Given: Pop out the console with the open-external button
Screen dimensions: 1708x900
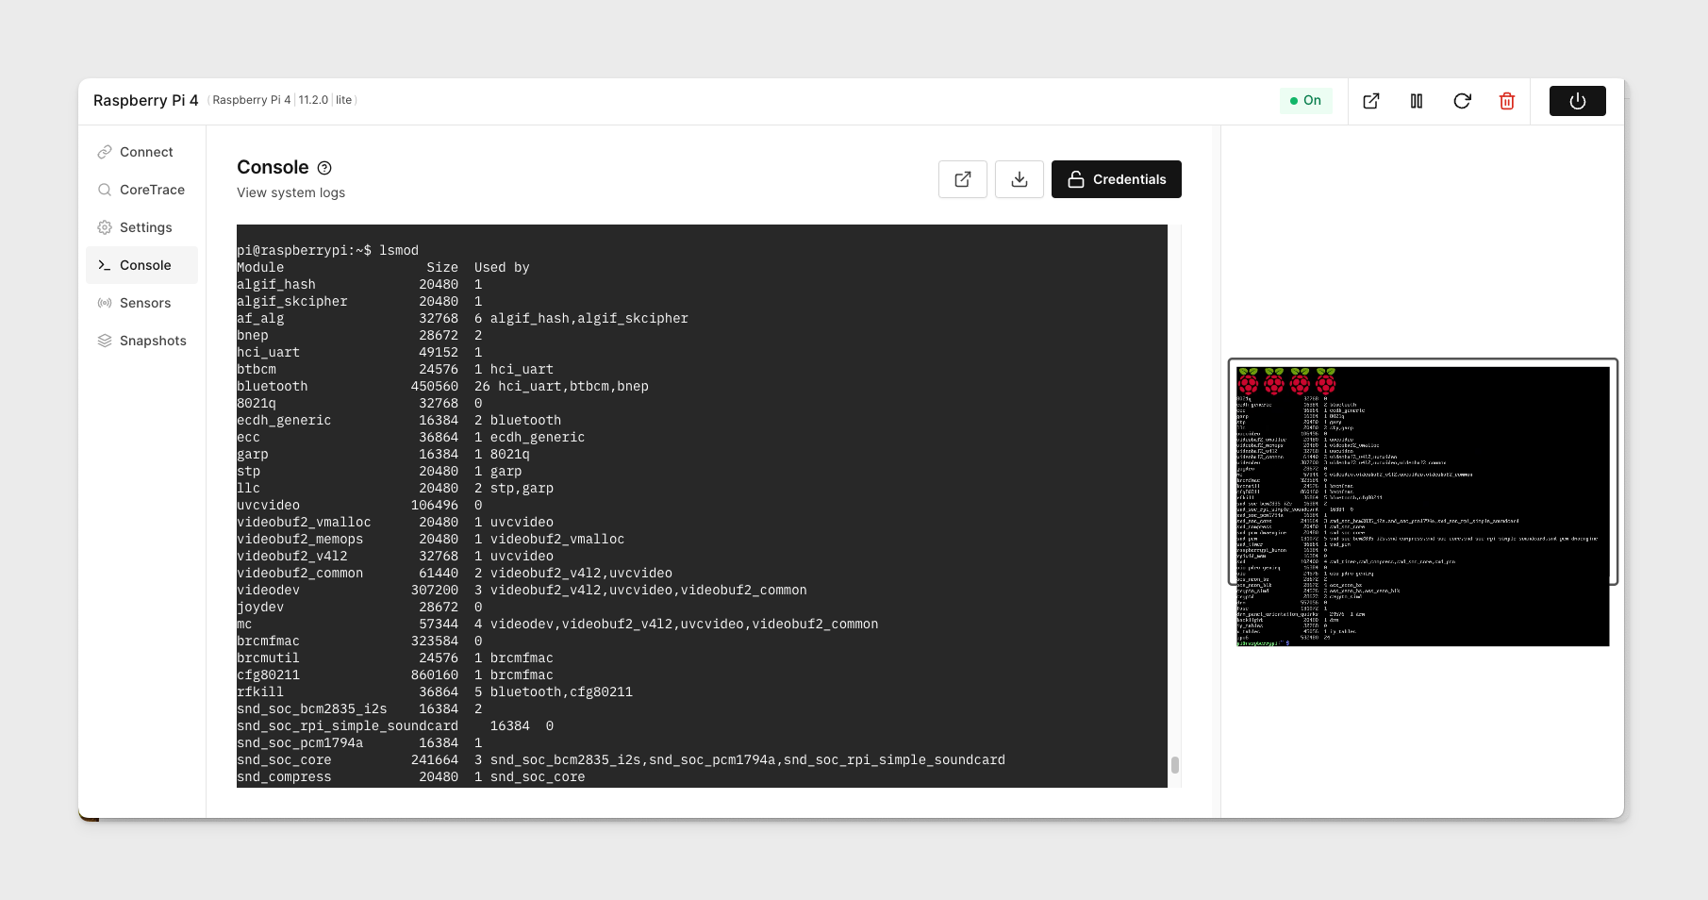Looking at the screenshot, I should coord(963,179).
